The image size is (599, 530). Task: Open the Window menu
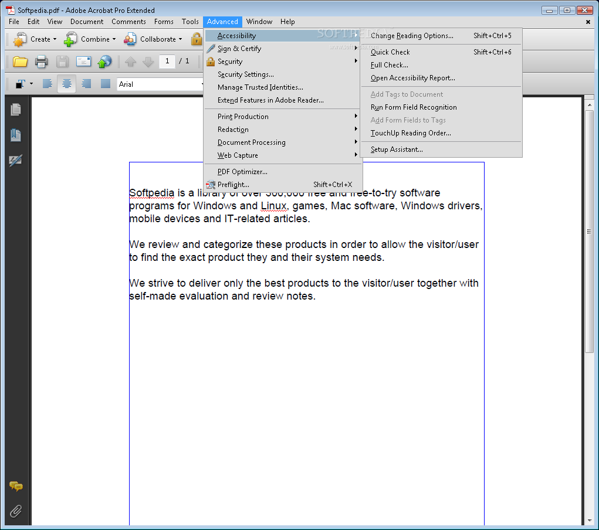[259, 22]
